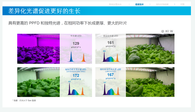Go to the 保持作物新鲜 section tab
195x112 pixels.
[x=162, y=4]
